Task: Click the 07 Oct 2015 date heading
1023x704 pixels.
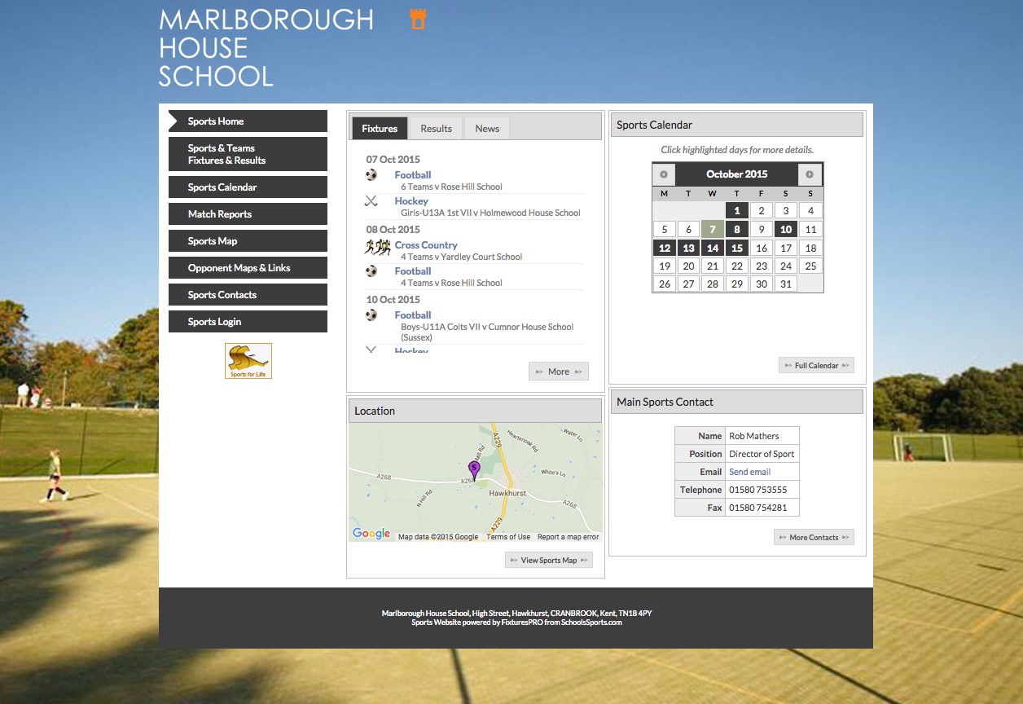Action: [x=393, y=160]
